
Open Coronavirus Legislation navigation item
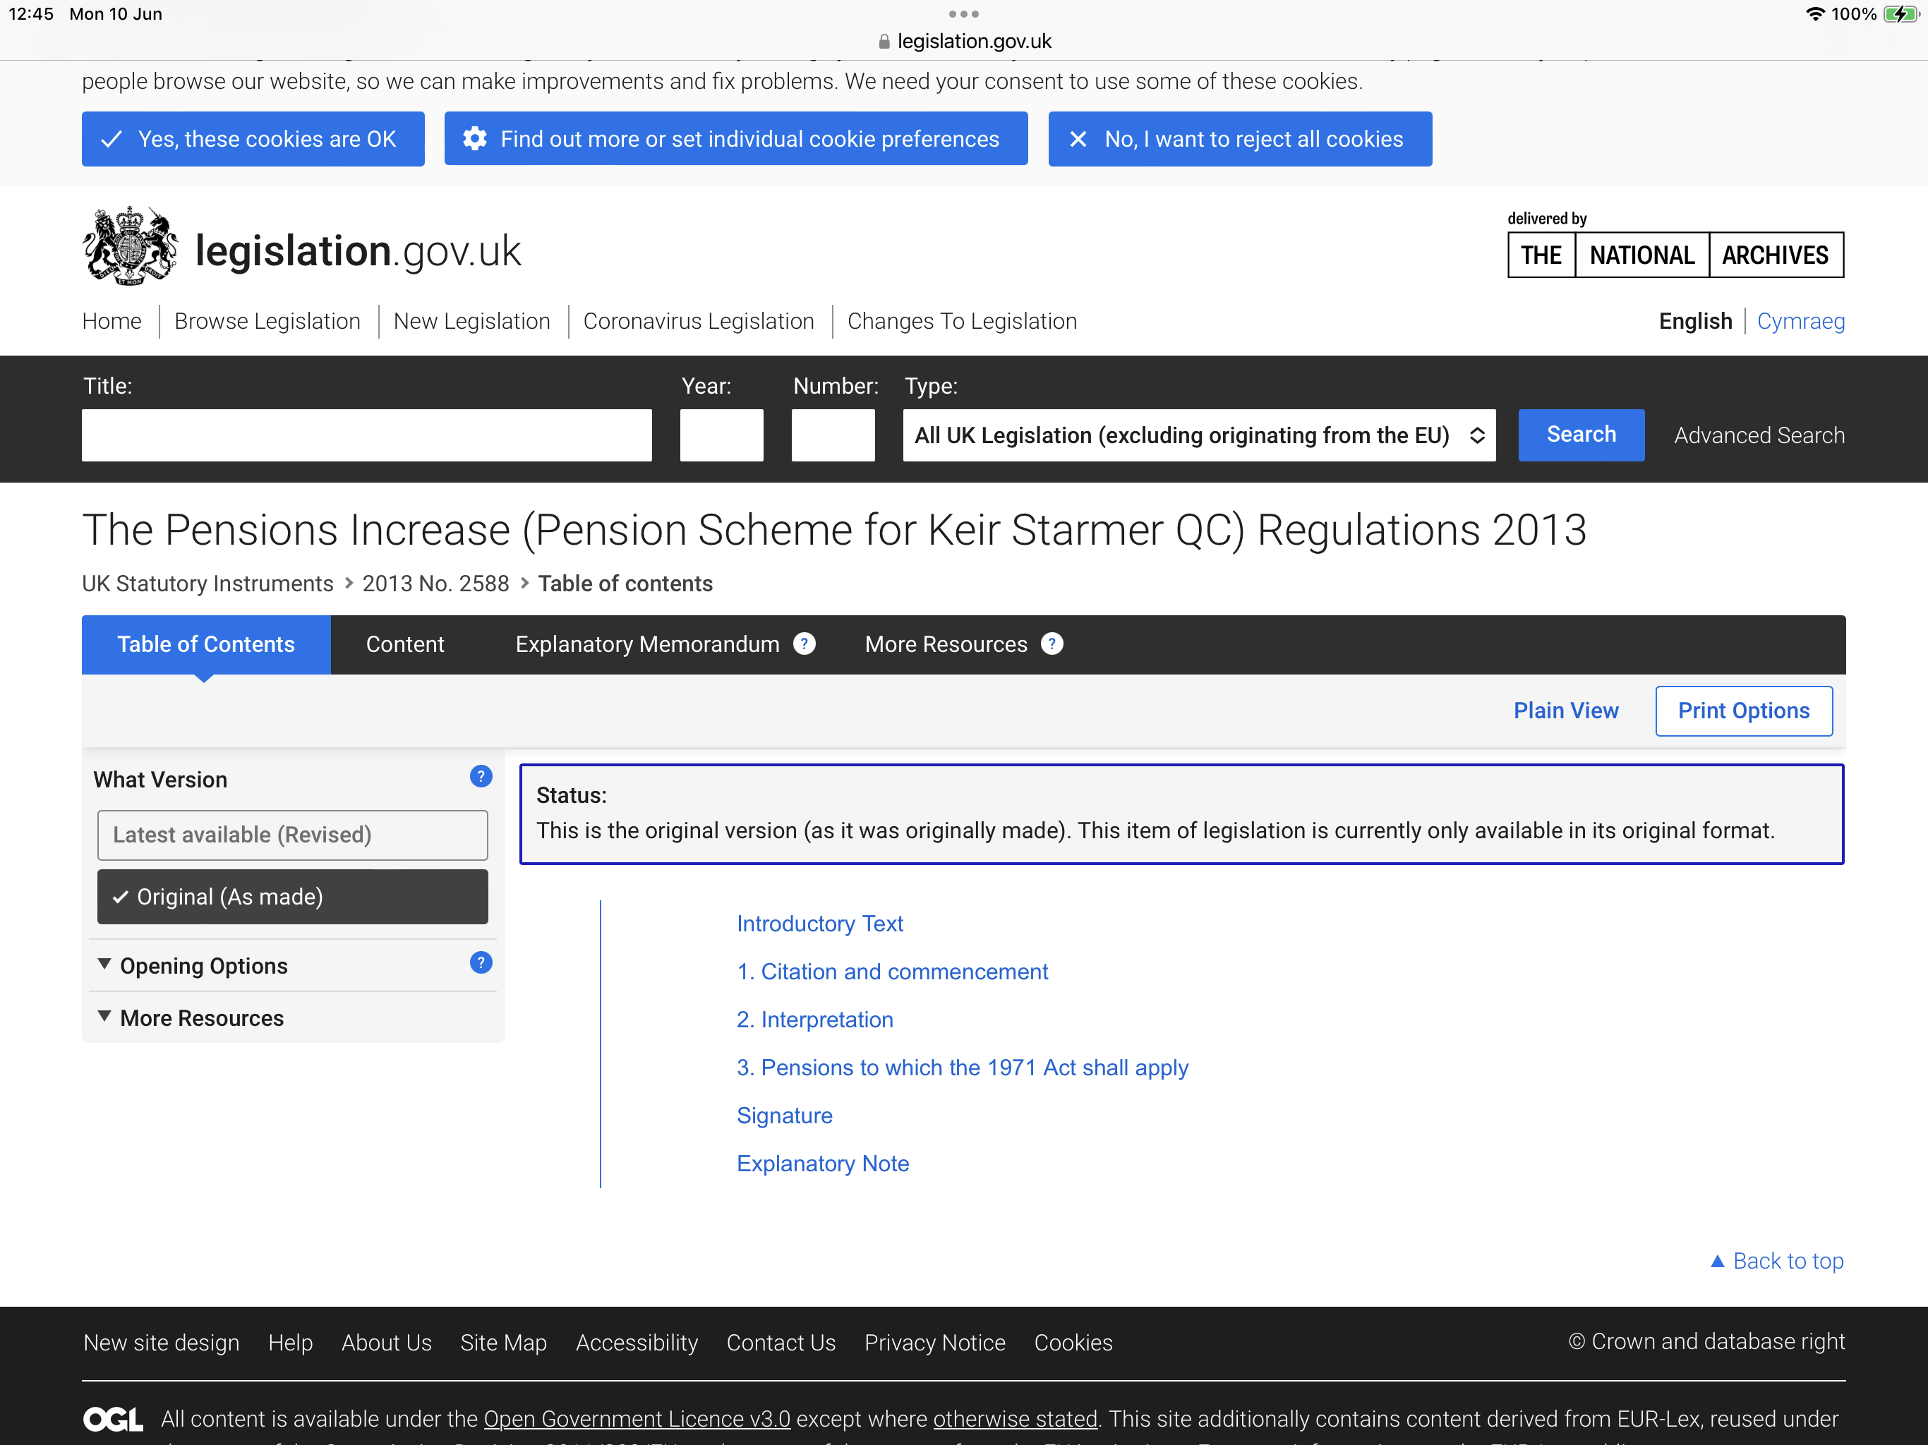click(x=698, y=322)
